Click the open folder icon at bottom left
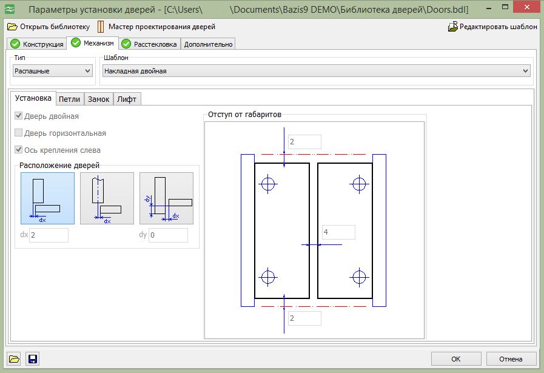Screen dimensions: 544x373 point(14,359)
